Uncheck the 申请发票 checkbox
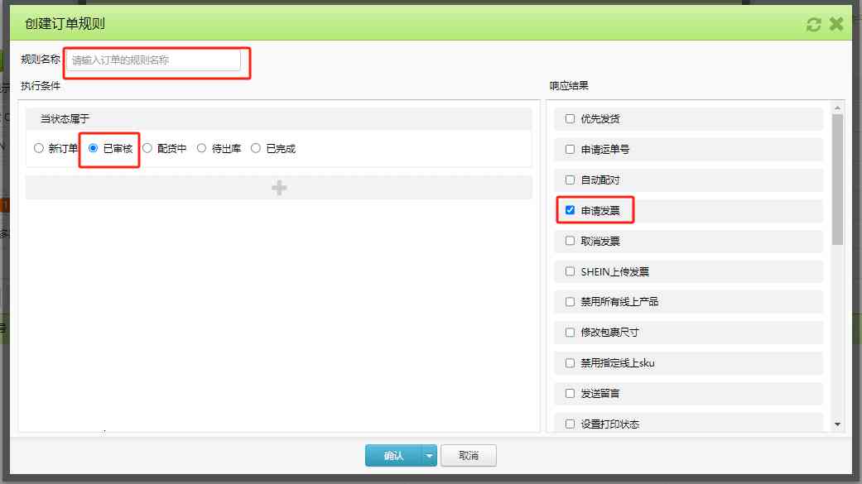 570,210
